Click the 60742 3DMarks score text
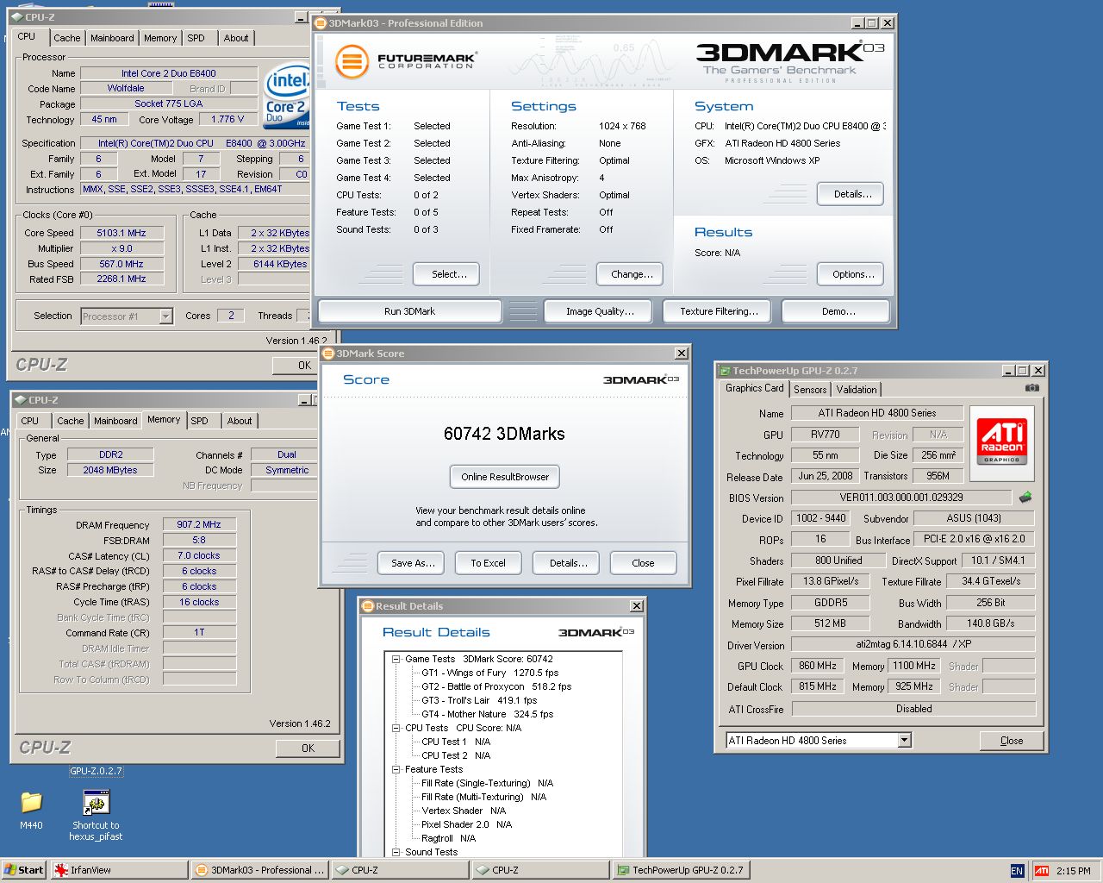 tap(504, 434)
